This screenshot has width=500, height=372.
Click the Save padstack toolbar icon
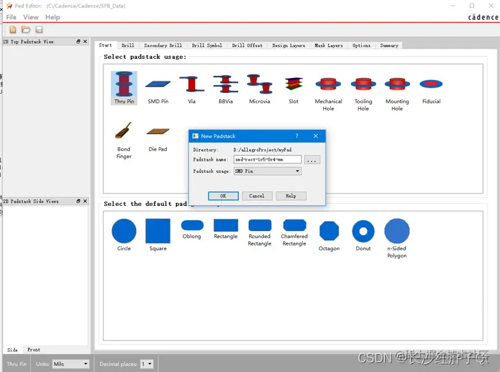39,29
